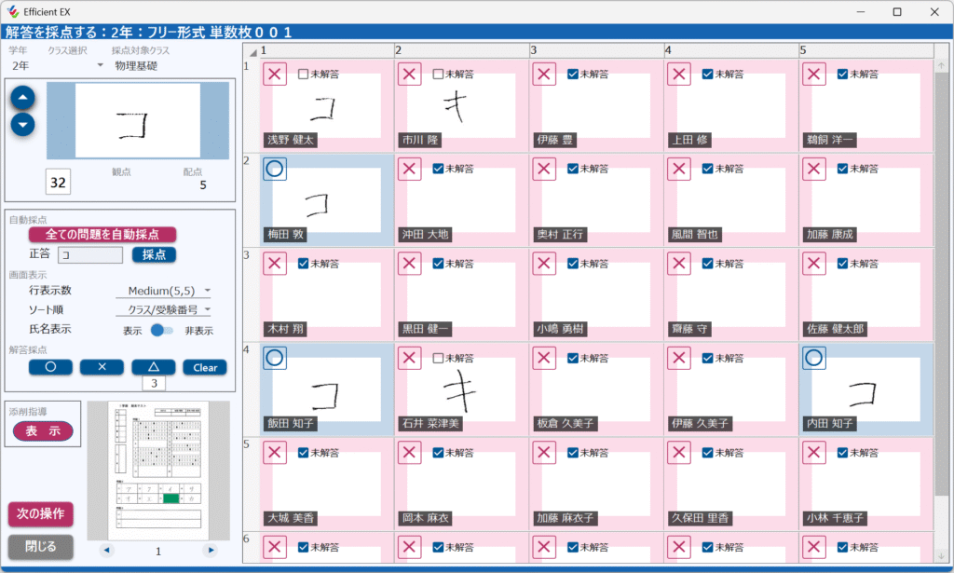Screen dimensions: 954x573
Task: Click the circle mark icon for 内田 知子
Action: pyautogui.click(x=814, y=358)
